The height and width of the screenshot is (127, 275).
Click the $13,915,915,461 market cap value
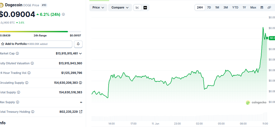coord(67,54)
